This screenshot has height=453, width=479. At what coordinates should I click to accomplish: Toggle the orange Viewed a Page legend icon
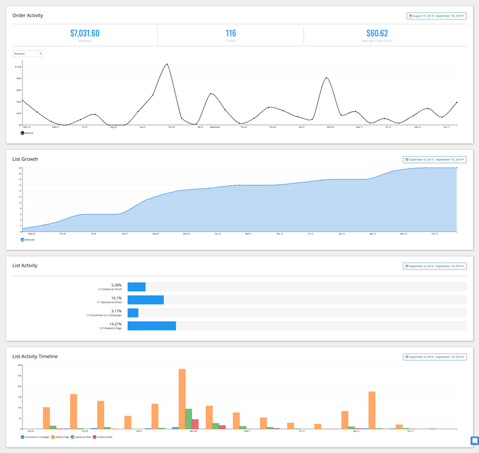pyautogui.click(x=53, y=437)
